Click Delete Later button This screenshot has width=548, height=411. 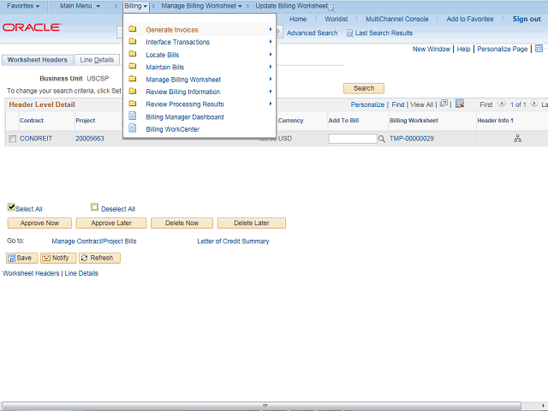pyautogui.click(x=251, y=223)
